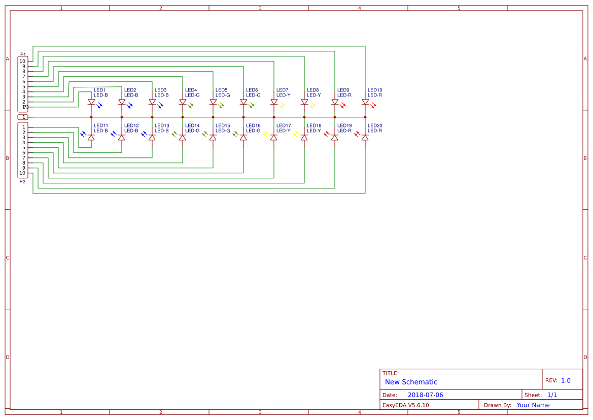Select the LED10 LED-R diode symbol
593x420 pixels.
(365, 102)
